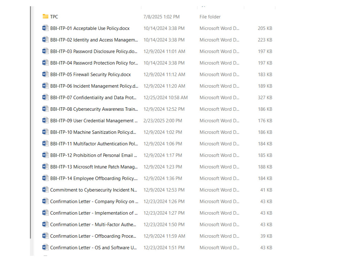Click the Word icon of BBI-ITP-04 Password Protection Policy
This screenshot has width=344, height=258.
click(x=45, y=63)
